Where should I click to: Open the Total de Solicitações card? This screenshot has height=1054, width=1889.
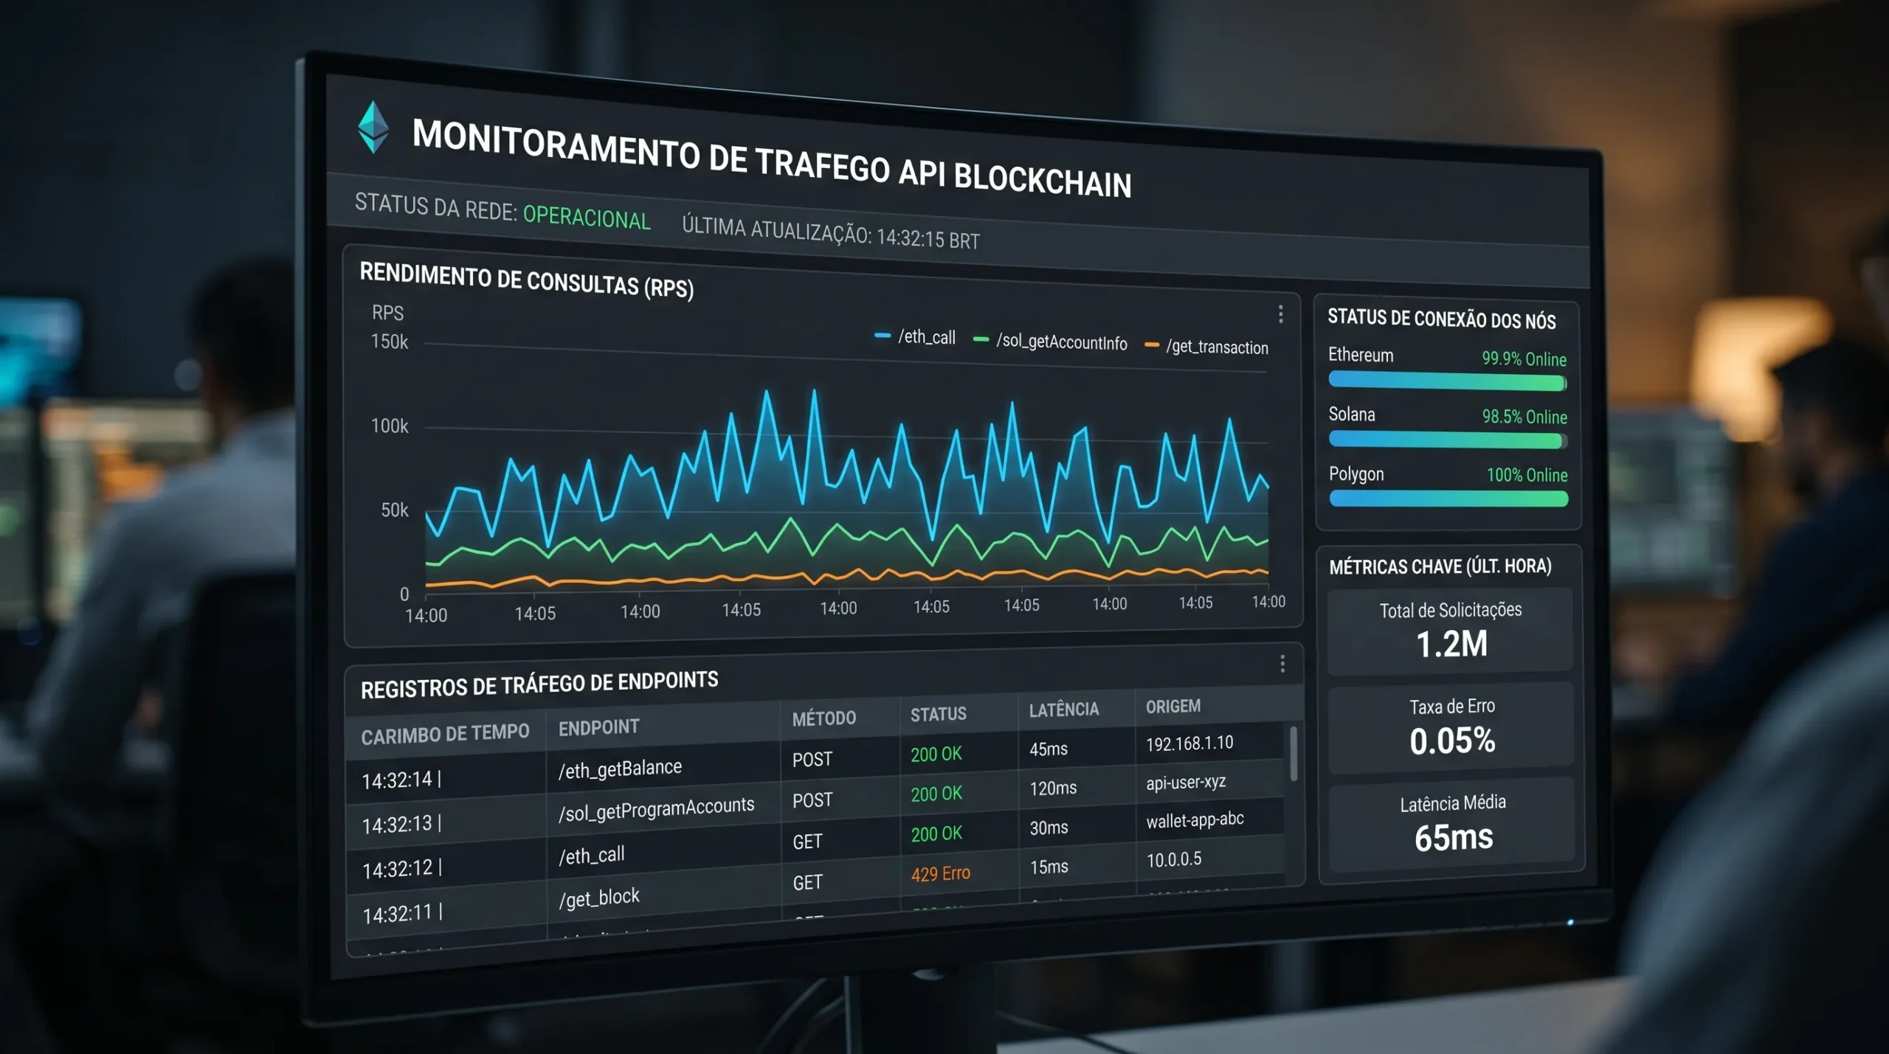(x=1451, y=631)
